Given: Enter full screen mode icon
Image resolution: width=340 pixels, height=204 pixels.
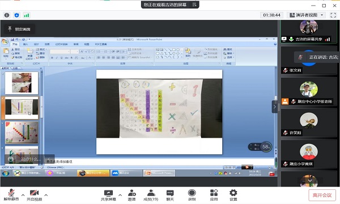Looking at the screenshot, I should coord(333,15).
